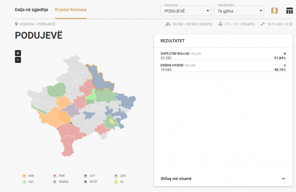
Task: Select the small yellow SL area on map
Action: tap(112, 121)
